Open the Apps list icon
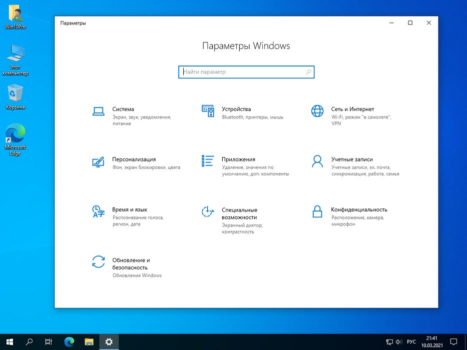The height and width of the screenshot is (350, 467). (x=208, y=161)
